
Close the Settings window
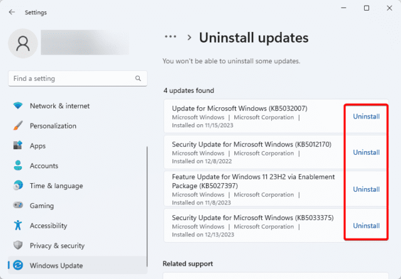coord(389,8)
